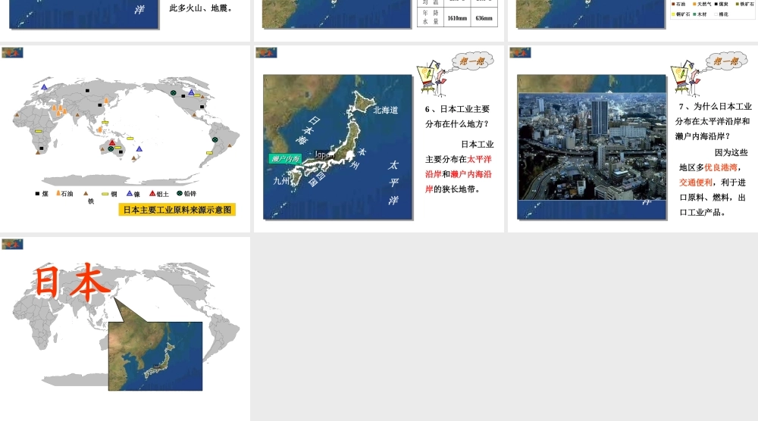
Task: Open slide with question 7 and city photo
Action: click(633, 139)
